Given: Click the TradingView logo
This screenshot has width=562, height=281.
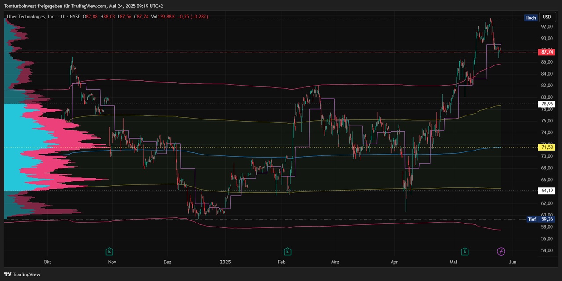Looking at the screenshot, I should pos(22,274).
